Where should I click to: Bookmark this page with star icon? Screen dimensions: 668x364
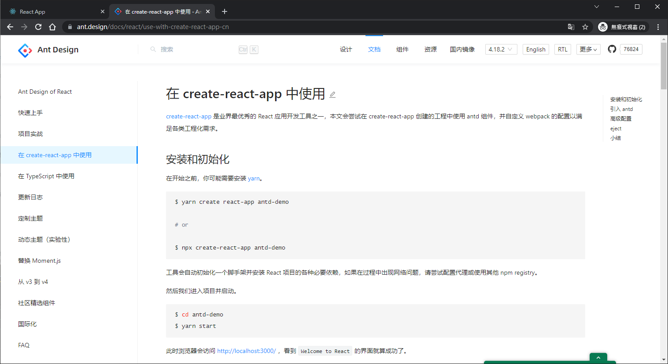(585, 27)
